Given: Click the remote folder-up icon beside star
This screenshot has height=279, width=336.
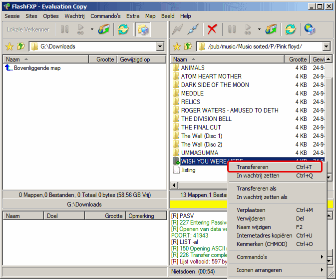Looking at the screenshot, I should (x=188, y=46).
